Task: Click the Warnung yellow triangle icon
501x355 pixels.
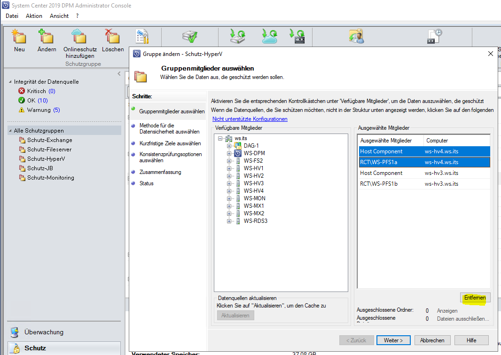Action: point(22,110)
